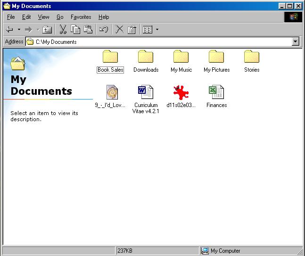Open the Go menu
The width and height of the screenshot is (305, 256).
point(60,17)
